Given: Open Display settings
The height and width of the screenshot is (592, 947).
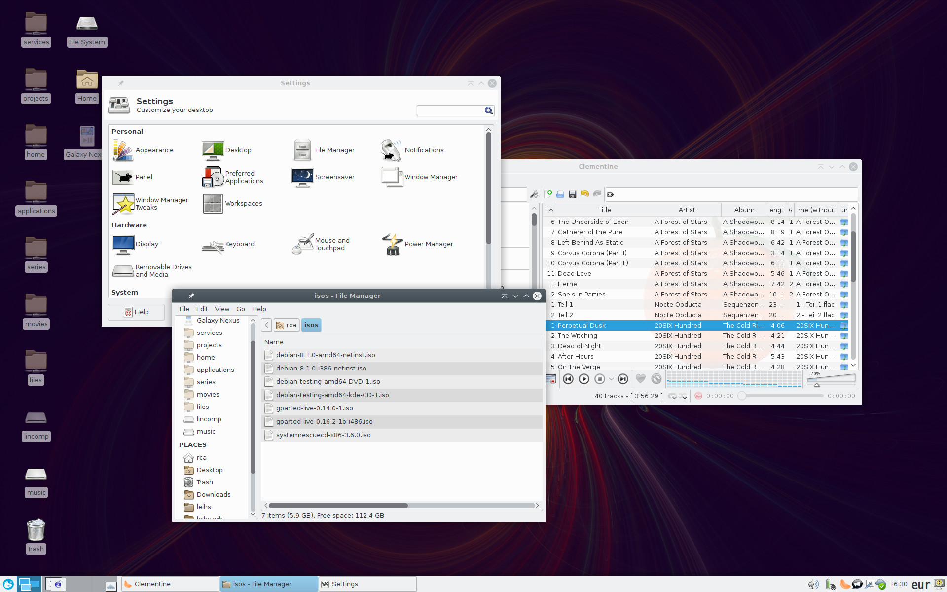Looking at the screenshot, I should (x=136, y=244).
